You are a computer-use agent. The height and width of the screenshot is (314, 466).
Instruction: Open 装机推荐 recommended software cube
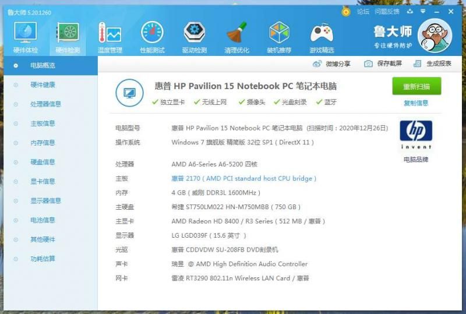tap(279, 37)
